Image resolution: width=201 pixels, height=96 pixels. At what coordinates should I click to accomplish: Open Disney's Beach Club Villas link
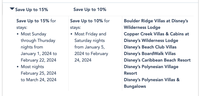[x=150, y=47]
